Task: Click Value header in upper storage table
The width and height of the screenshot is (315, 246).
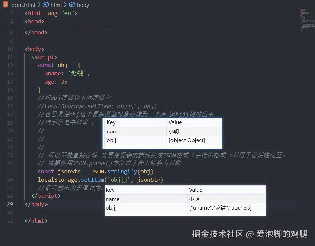Action: (175, 122)
